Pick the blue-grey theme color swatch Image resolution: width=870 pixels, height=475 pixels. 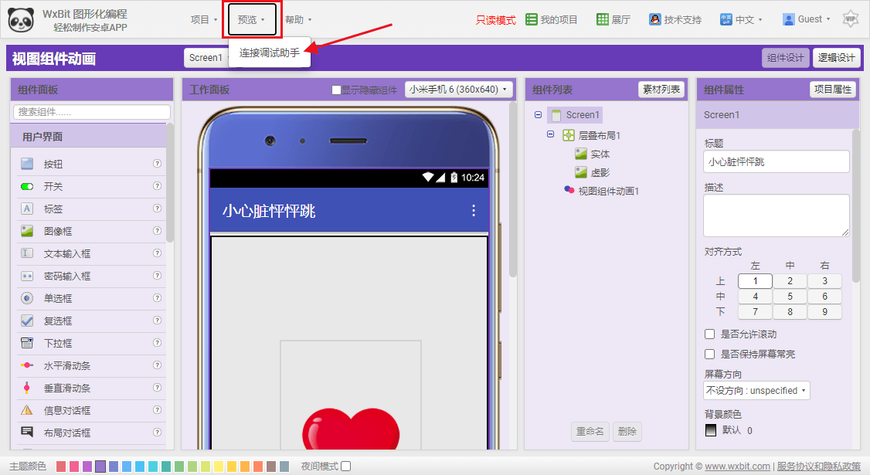284,467
